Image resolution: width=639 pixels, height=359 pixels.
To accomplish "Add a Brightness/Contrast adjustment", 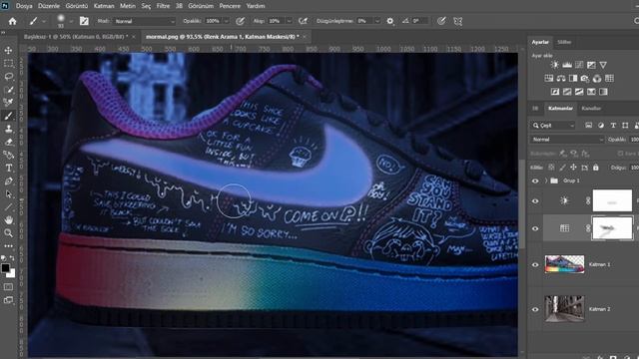I will pyautogui.click(x=555, y=65).
